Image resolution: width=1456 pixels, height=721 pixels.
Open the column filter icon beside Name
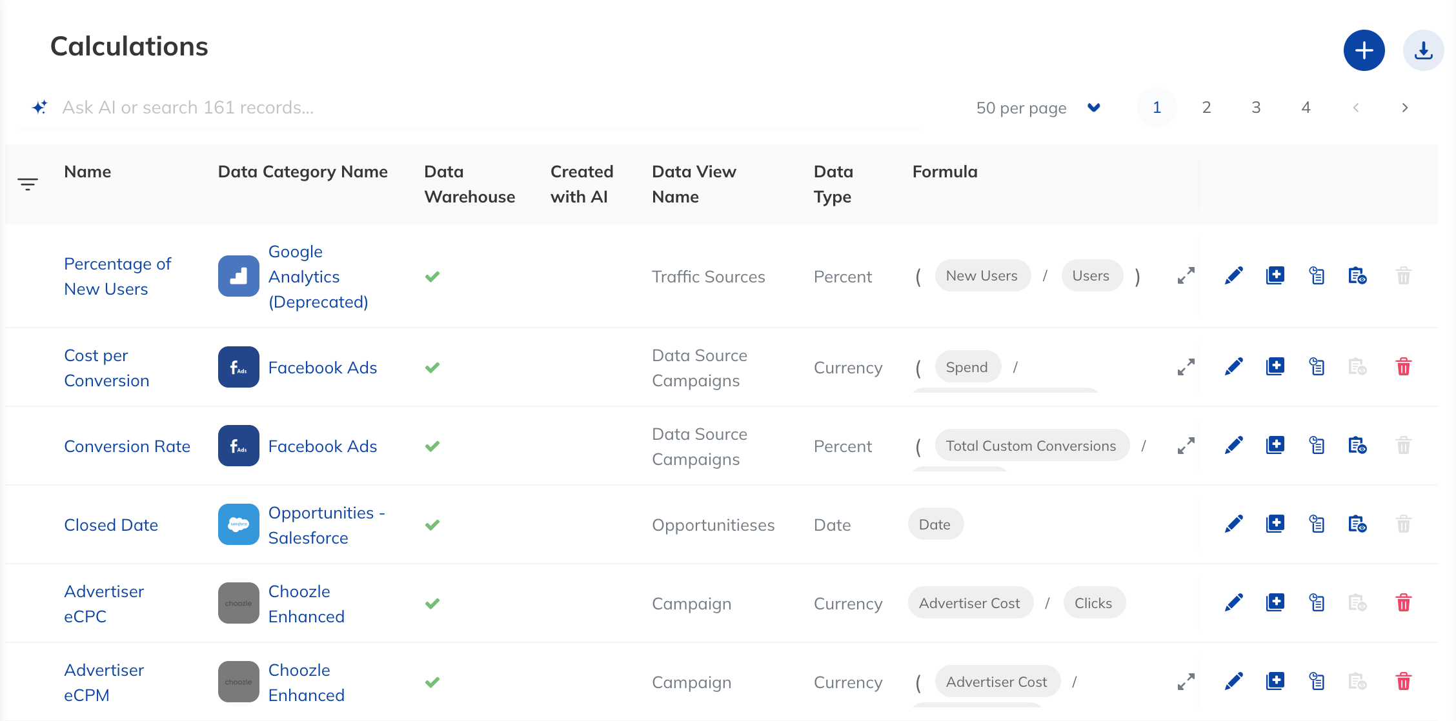point(28,184)
